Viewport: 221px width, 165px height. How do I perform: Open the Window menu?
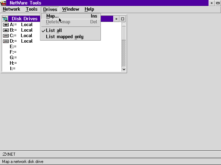[x=70, y=9]
